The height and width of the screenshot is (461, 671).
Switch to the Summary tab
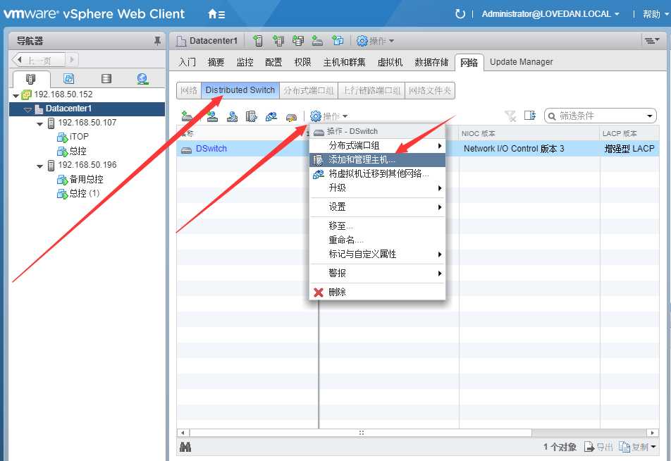(216, 62)
